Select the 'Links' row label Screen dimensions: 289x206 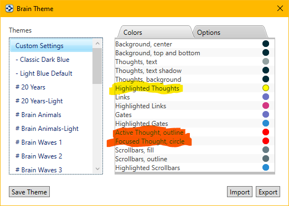pyautogui.click(x=122, y=97)
